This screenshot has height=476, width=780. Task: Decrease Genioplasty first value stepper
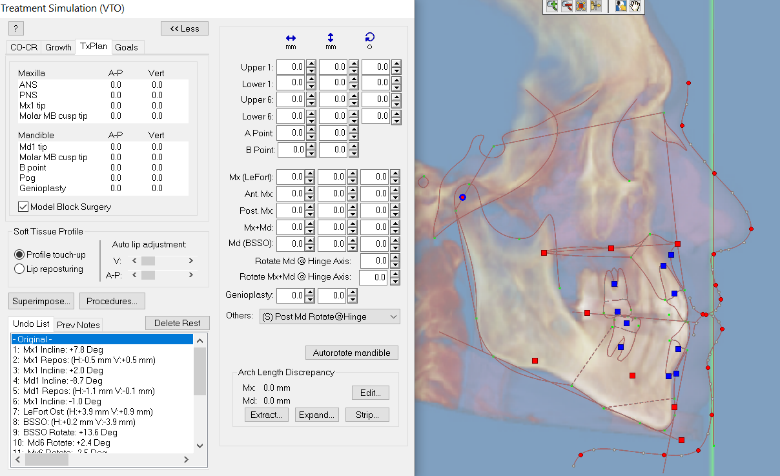tap(311, 299)
